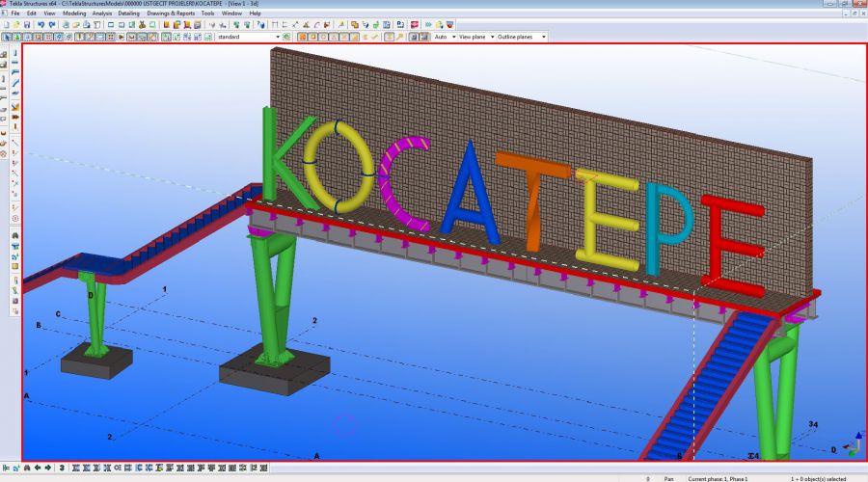Click 'Pan' in the status bar
Screen dimensions: 868x482
point(668,479)
